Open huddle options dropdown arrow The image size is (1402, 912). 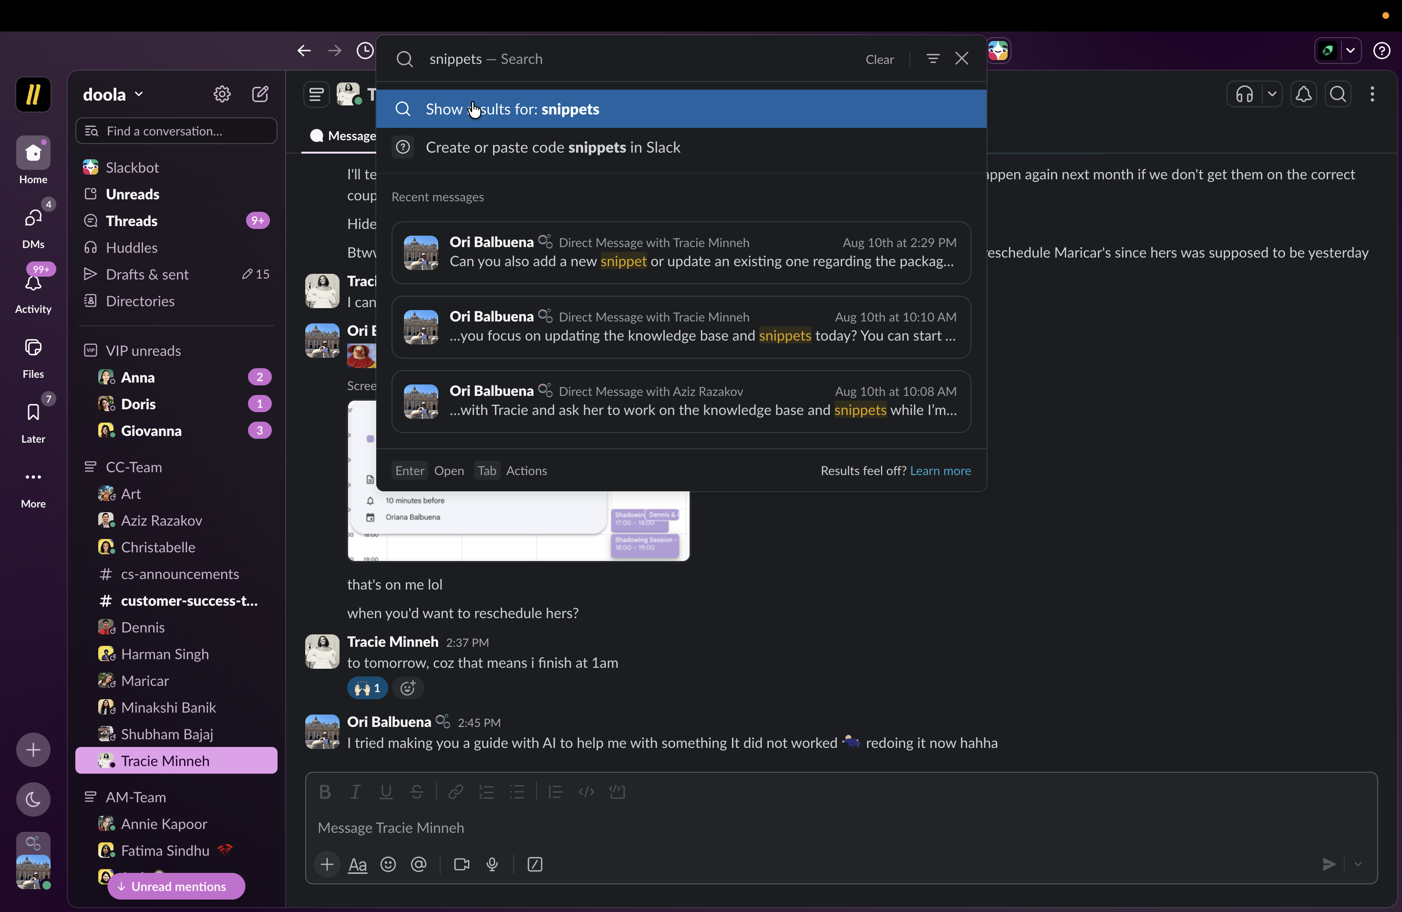click(1272, 94)
